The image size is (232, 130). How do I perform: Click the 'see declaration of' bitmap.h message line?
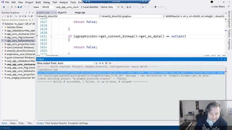click(124, 76)
